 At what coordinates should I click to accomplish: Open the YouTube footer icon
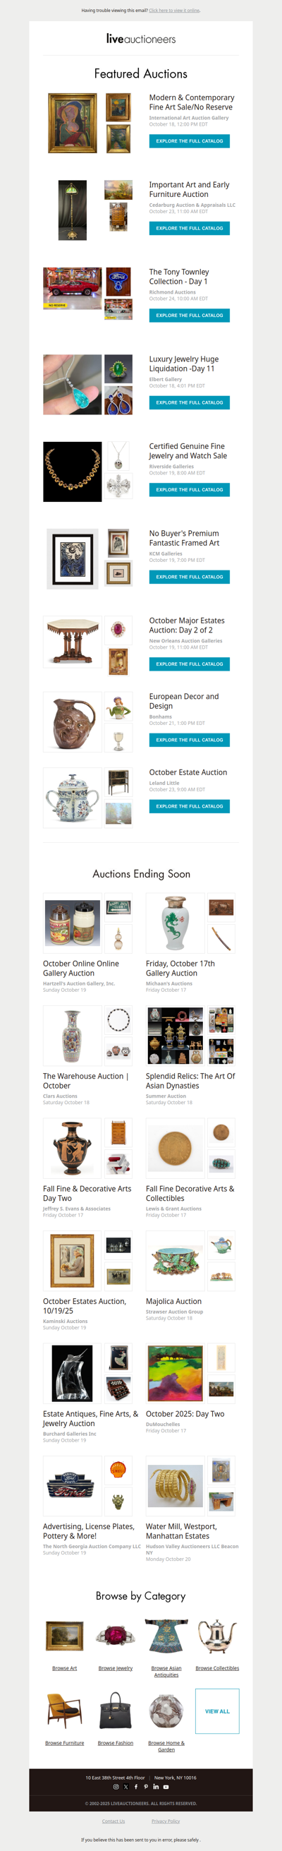pos(166,1786)
